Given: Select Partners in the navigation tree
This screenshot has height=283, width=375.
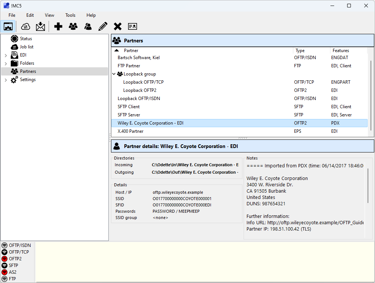Looking at the screenshot, I should point(55,71).
